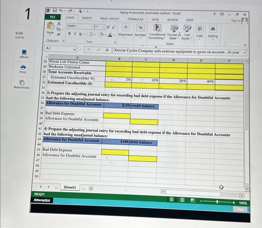Viewport: 262px width, 228px height.
Task: Open the font size 11 dropdown
Action: click(103, 27)
